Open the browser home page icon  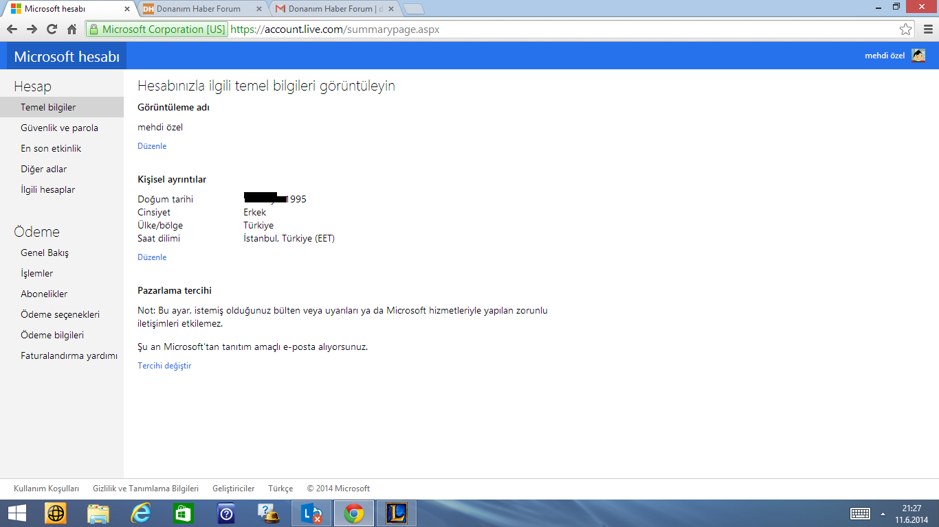(x=71, y=30)
